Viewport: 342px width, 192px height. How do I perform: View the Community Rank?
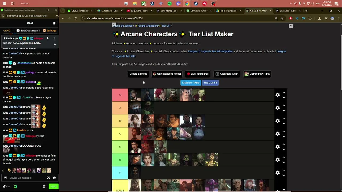pyautogui.click(x=257, y=74)
